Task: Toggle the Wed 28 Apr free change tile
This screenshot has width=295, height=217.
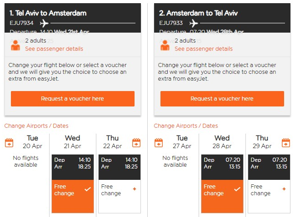Action: (x=222, y=196)
